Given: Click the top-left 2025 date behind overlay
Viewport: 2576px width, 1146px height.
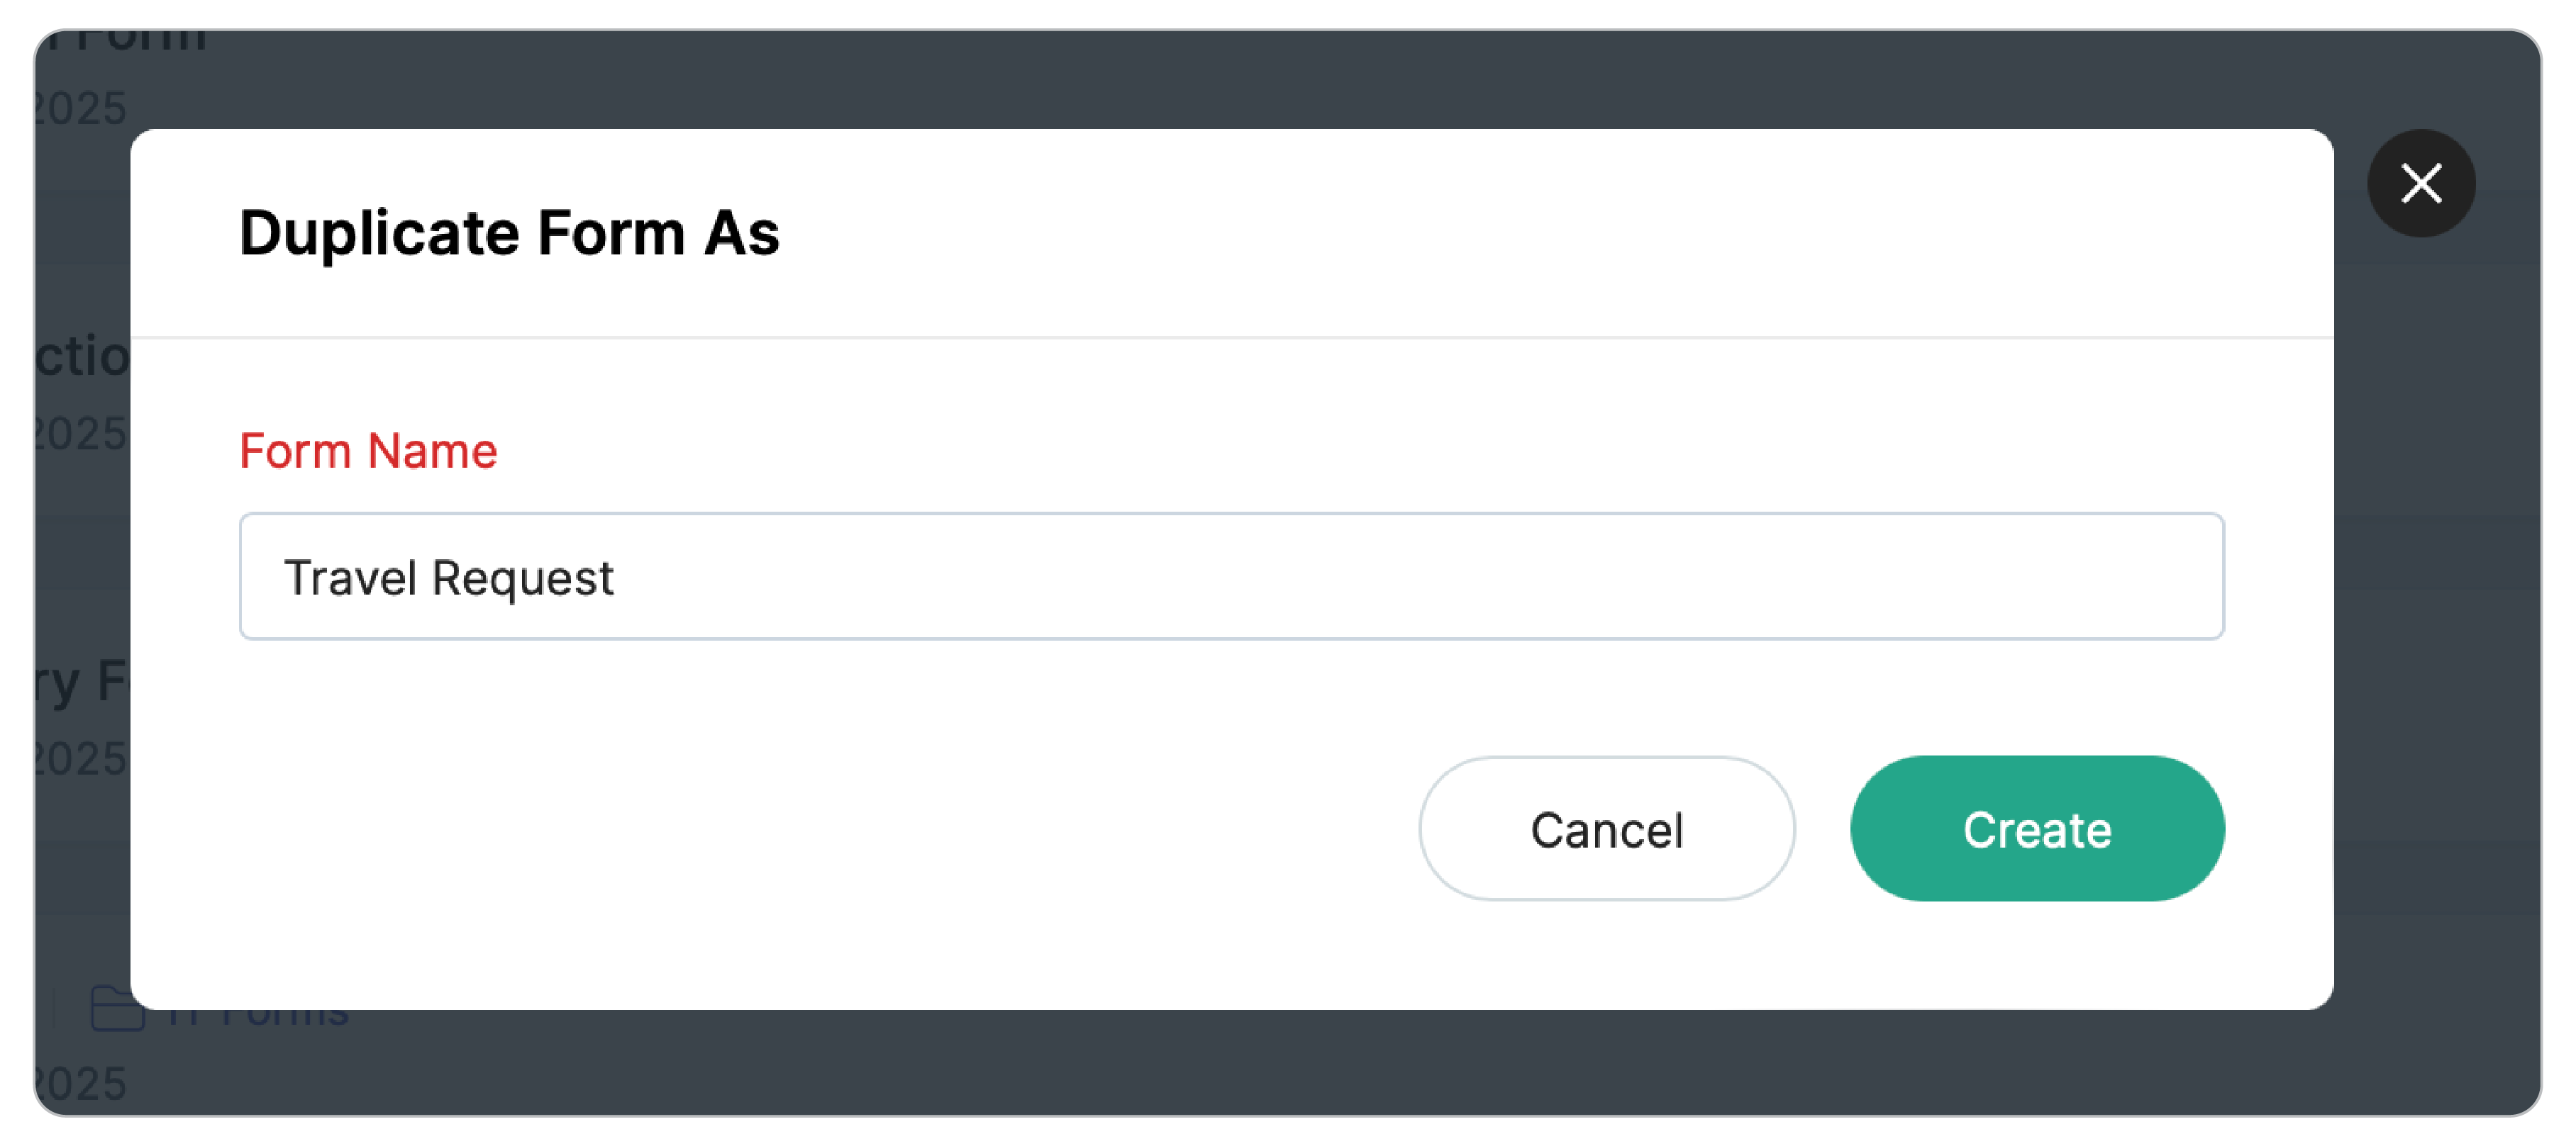Looking at the screenshot, I should (80, 108).
